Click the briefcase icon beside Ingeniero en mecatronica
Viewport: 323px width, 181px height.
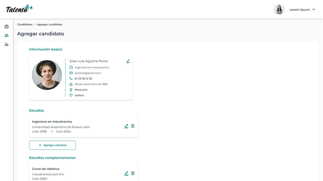pos(71,67)
